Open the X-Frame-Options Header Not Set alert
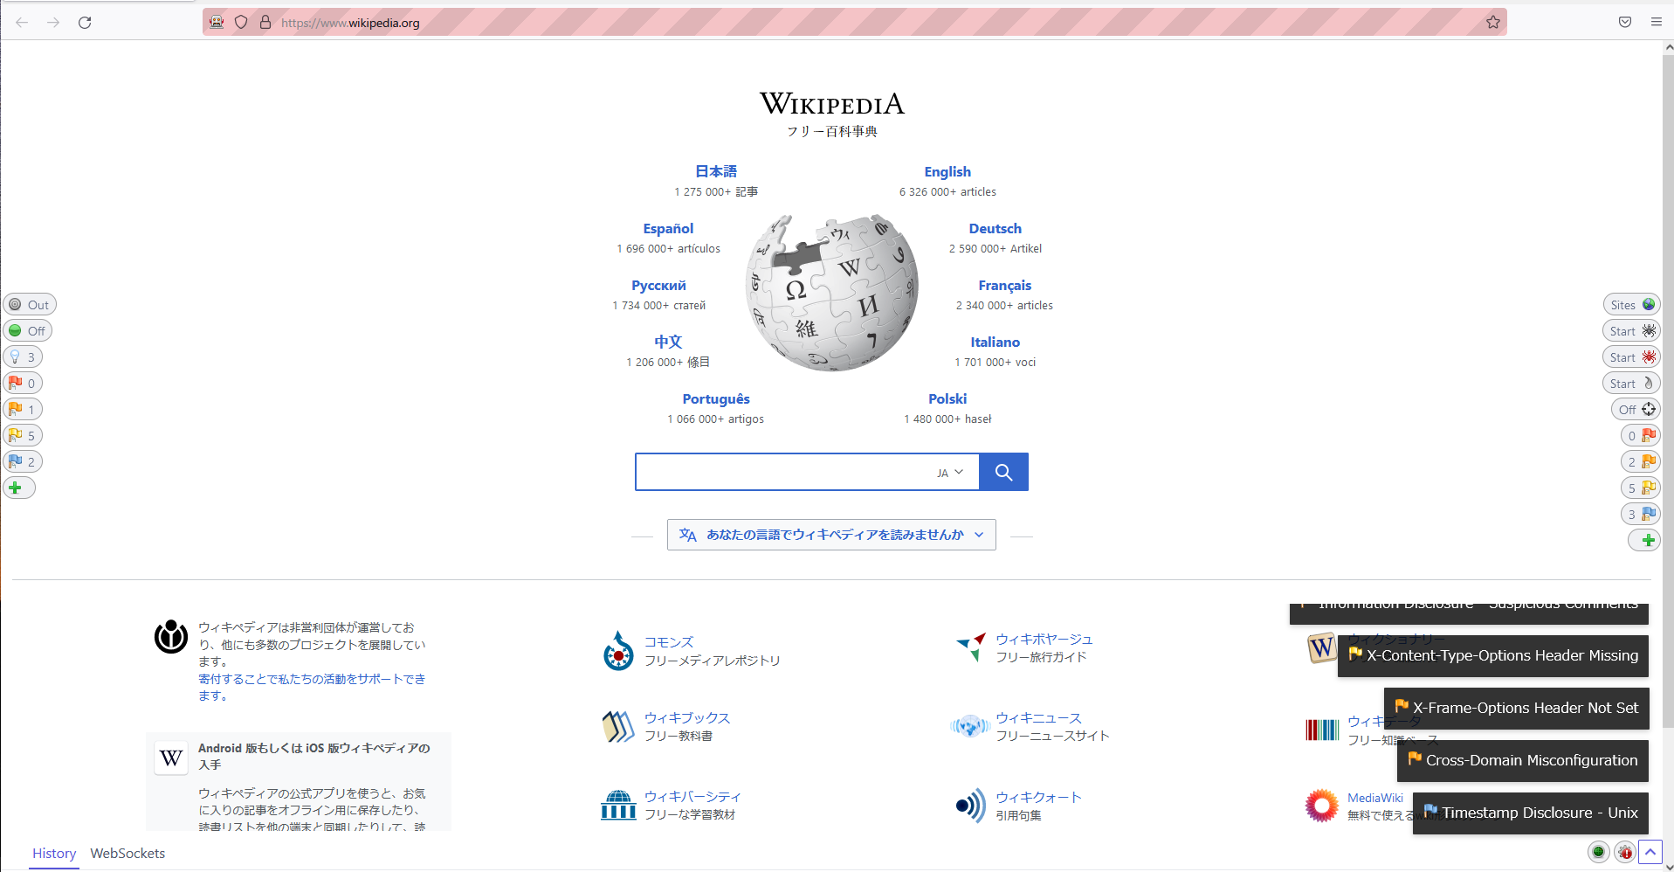The image size is (1674, 872). pos(1516,709)
